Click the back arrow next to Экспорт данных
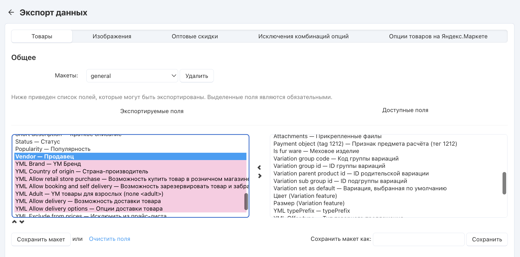Image resolution: width=520 pixels, height=257 pixels. 11,12
